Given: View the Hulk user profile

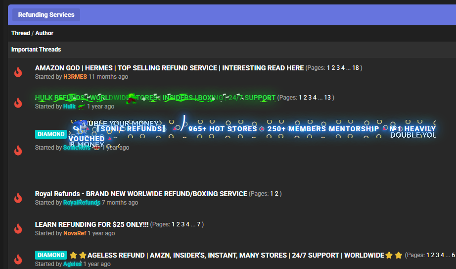Looking at the screenshot, I should (x=69, y=107).
